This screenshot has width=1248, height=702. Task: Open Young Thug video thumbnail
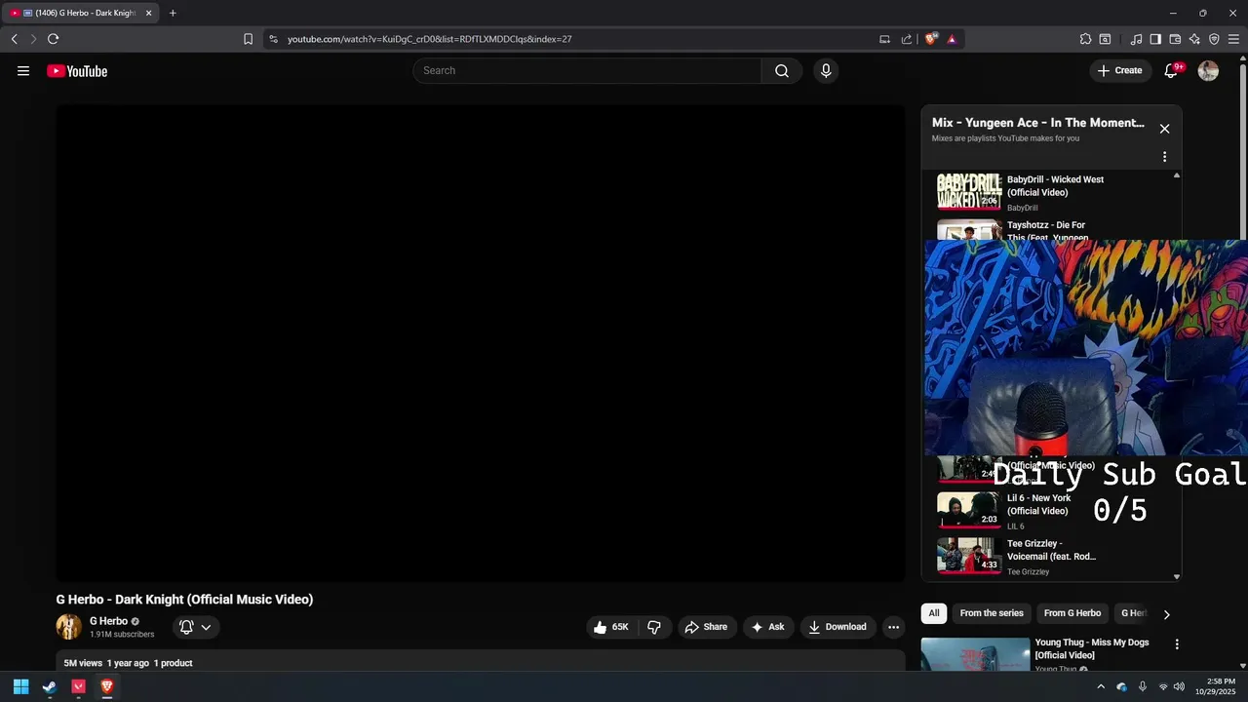point(975,654)
